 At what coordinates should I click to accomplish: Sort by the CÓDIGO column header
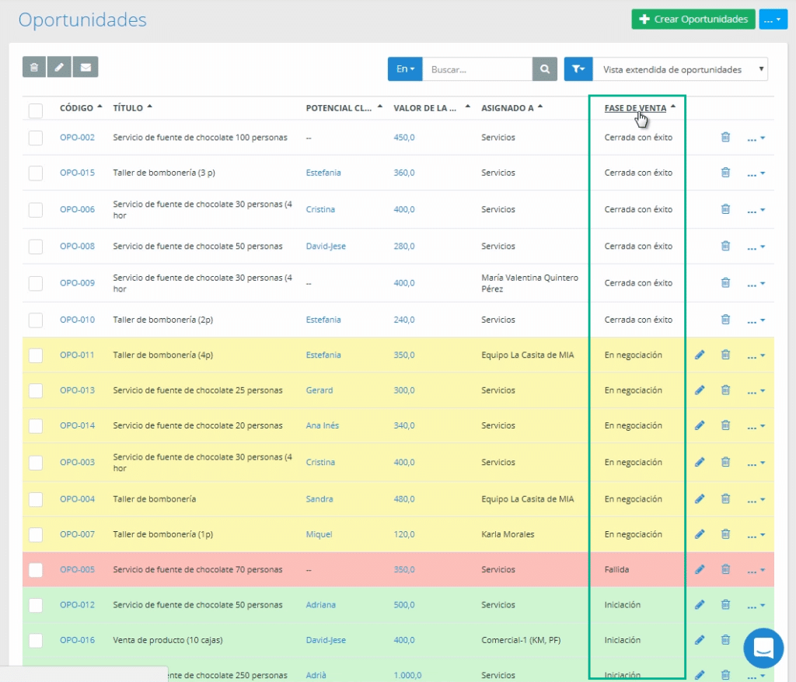pyautogui.click(x=77, y=108)
